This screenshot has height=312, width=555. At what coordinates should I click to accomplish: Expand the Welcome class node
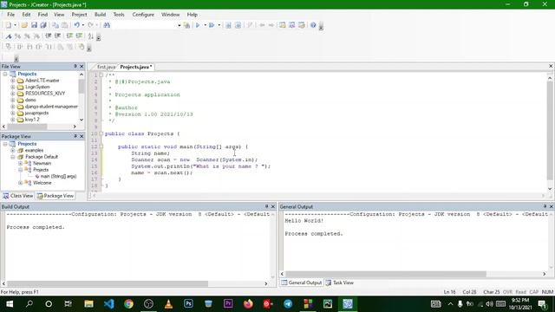click(21, 183)
